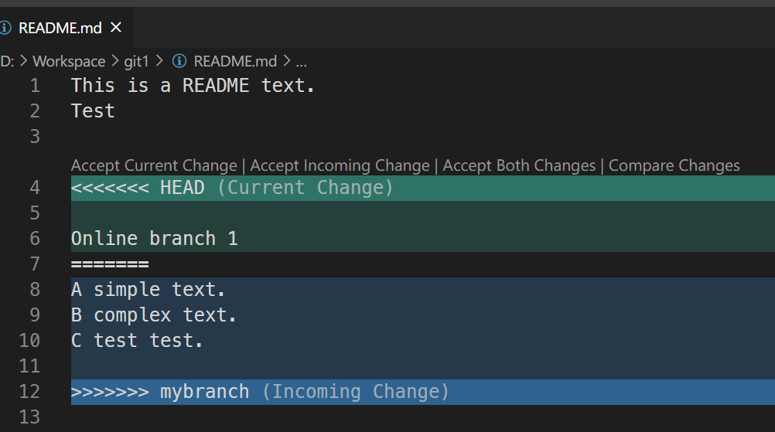Click the "Online branch 1" text line
Image resolution: width=775 pixels, height=432 pixels.
[x=155, y=239]
